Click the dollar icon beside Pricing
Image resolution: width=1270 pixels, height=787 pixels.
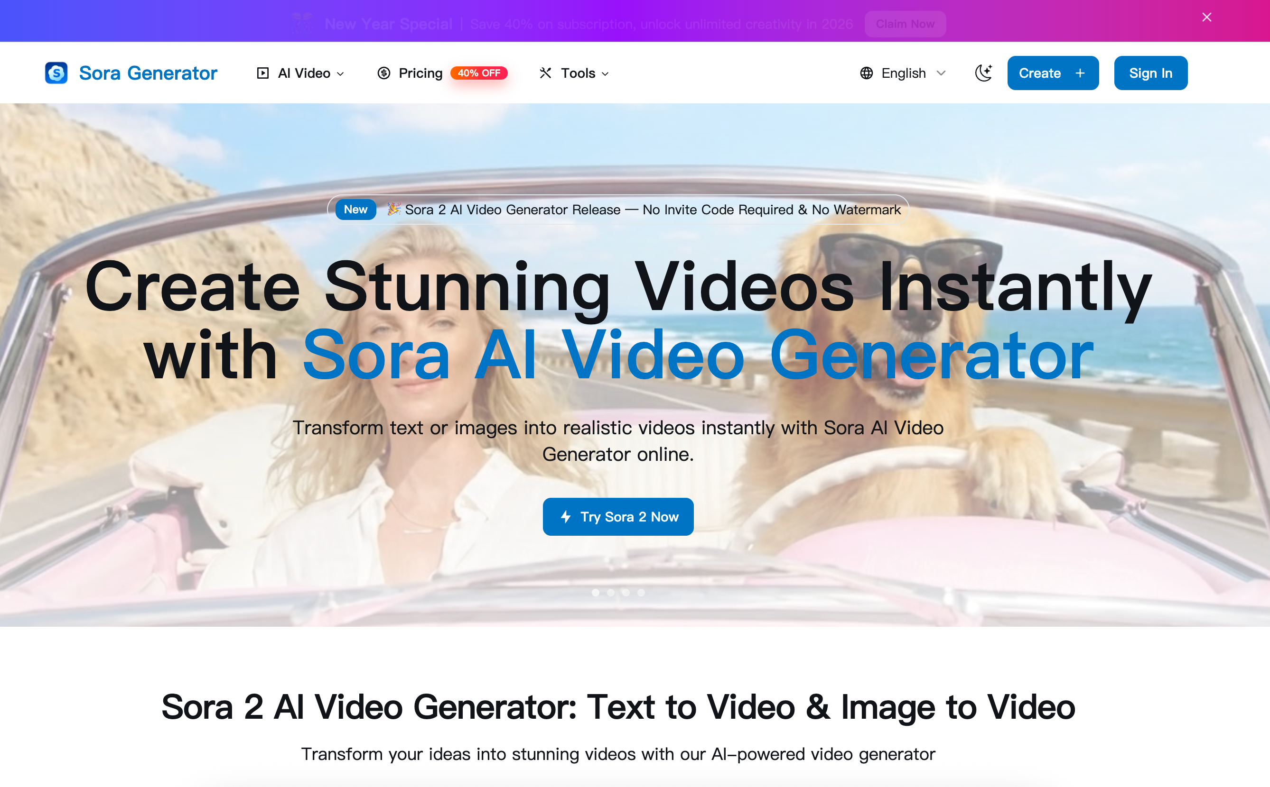coord(383,73)
